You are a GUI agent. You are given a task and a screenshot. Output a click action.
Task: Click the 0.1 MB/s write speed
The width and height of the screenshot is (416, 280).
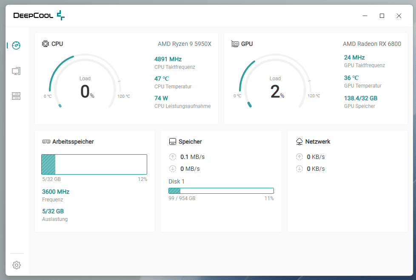(192, 157)
